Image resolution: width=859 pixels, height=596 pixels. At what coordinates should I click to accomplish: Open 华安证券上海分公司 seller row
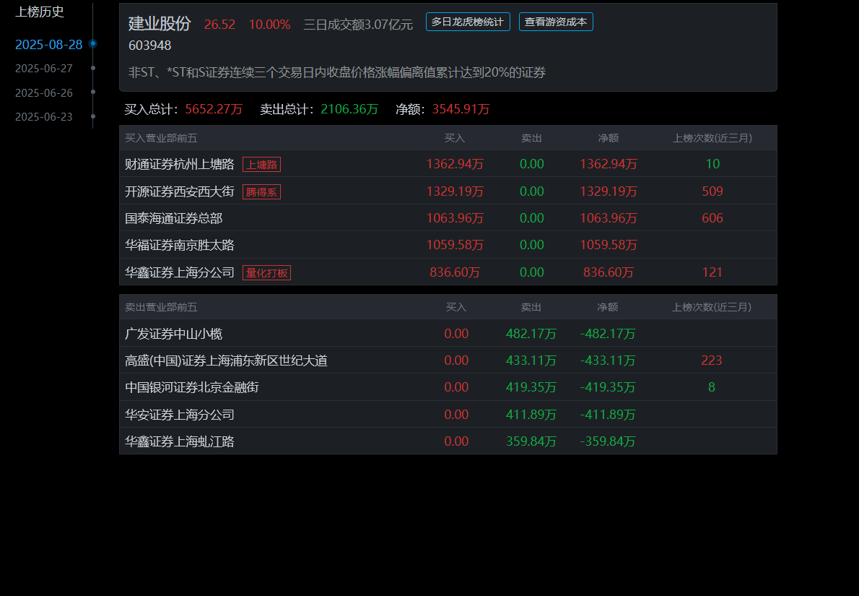448,414
